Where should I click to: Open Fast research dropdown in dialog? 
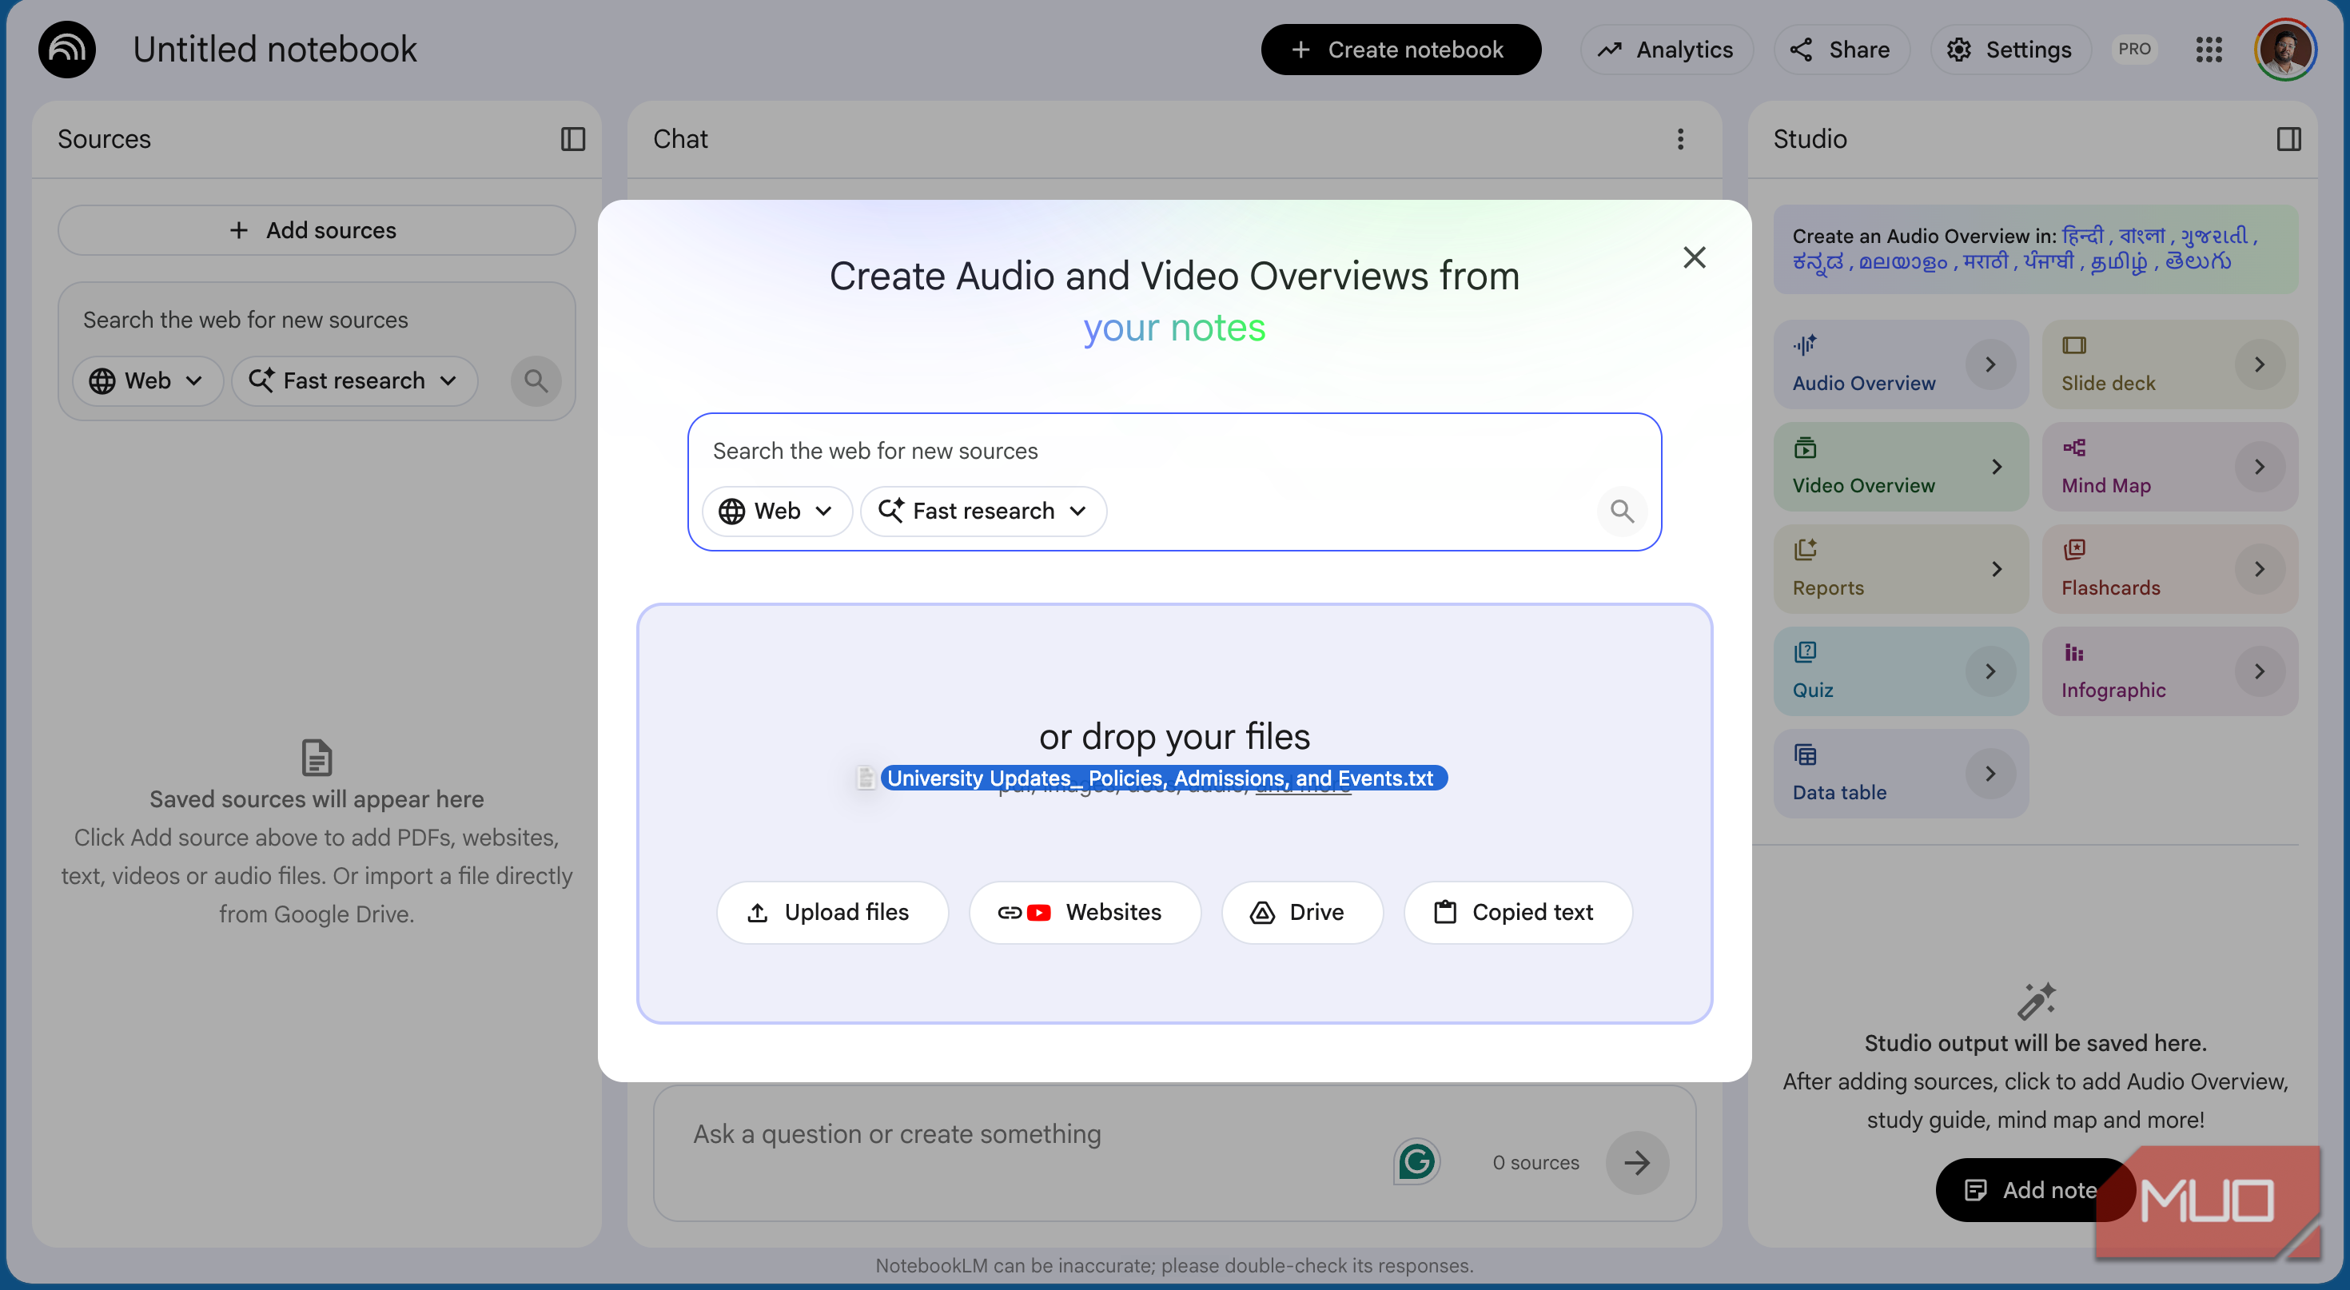(x=983, y=511)
